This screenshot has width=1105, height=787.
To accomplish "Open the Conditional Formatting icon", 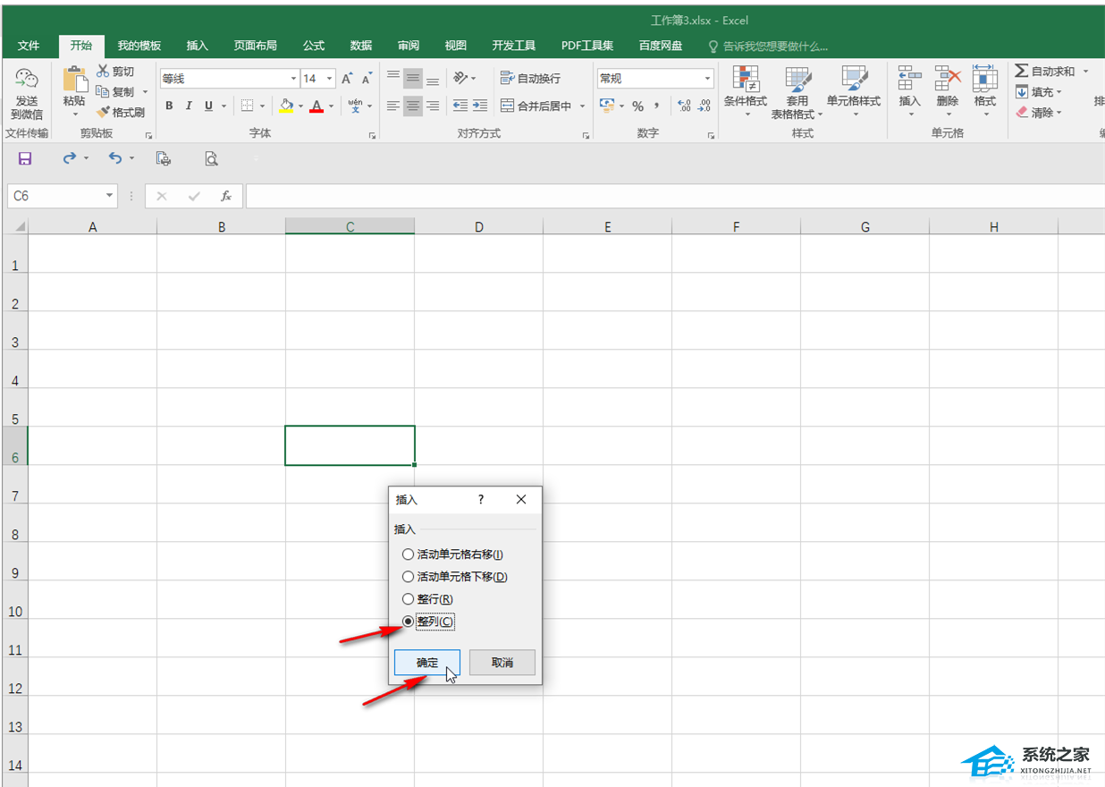I will (745, 80).
